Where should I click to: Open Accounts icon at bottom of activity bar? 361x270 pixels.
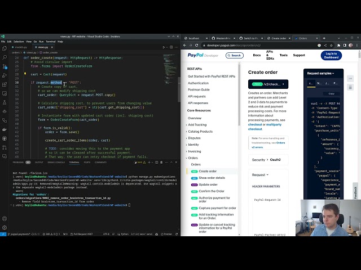coord(5,219)
